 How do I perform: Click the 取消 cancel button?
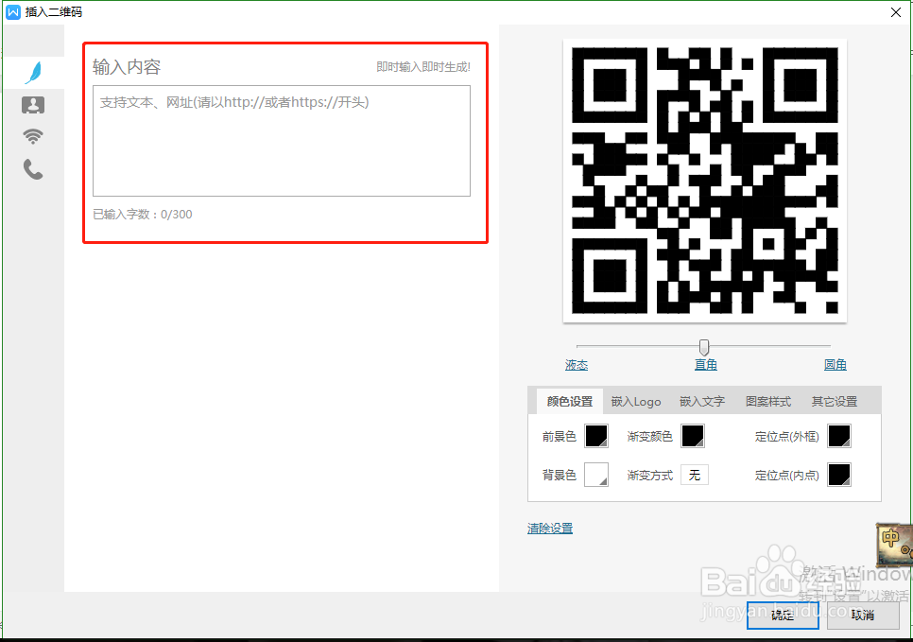click(863, 616)
